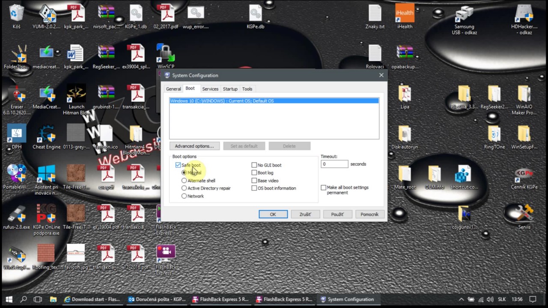The height and width of the screenshot is (308, 548).
Task: Switch to the Tools tab
Action: click(247, 89)
